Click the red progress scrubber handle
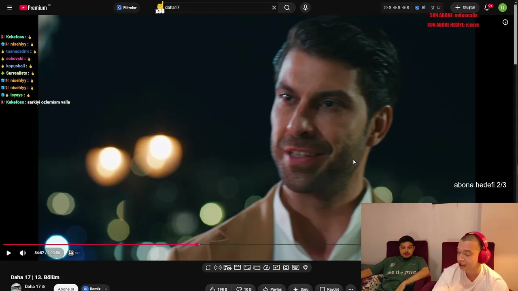518x291 pixels. 197,245
